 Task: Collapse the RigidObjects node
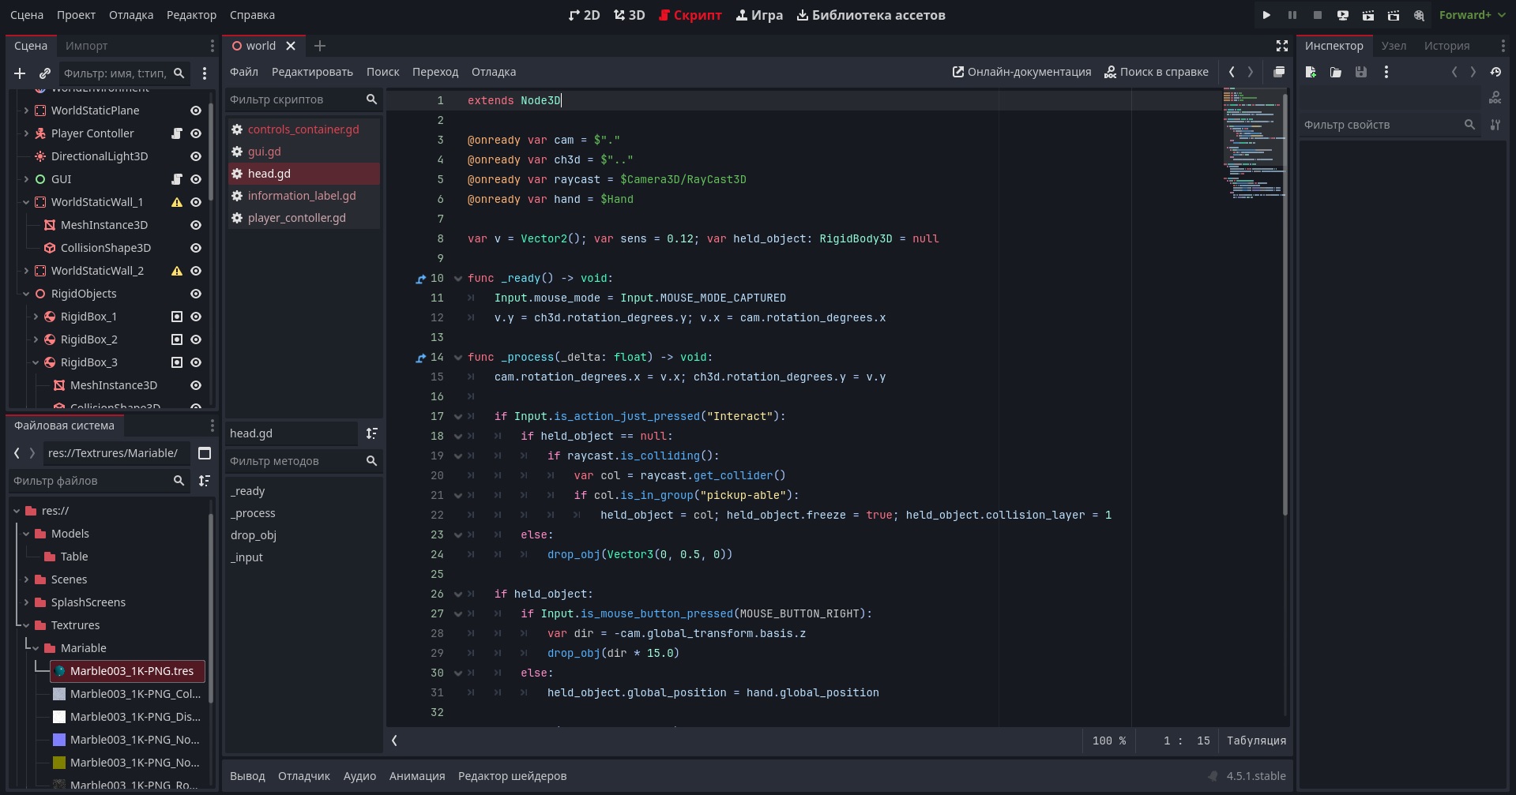coord(26,294)
